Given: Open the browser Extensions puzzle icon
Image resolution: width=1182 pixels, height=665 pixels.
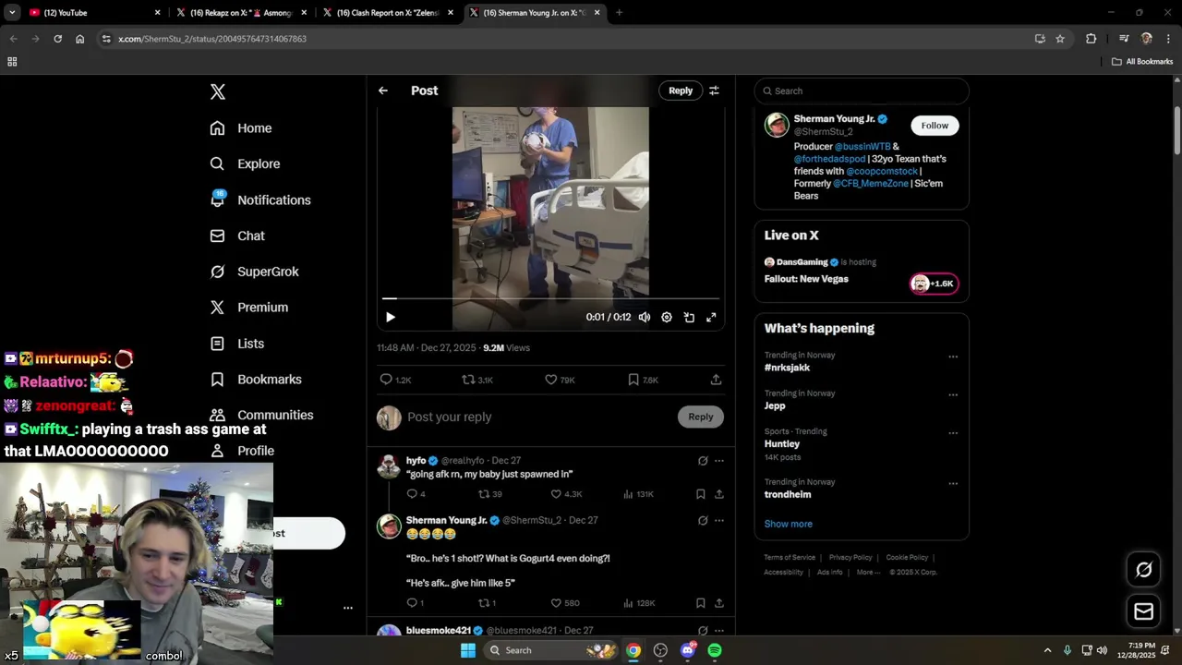Looking at the screenshot, I should [x=1091, y=39].
